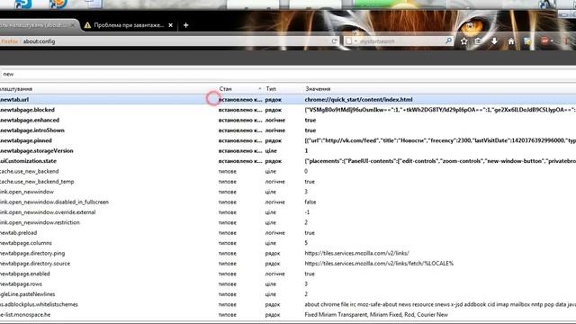
Task: Click the red Adblock Plus toolbar icon
Action: [x=544, y=41]
